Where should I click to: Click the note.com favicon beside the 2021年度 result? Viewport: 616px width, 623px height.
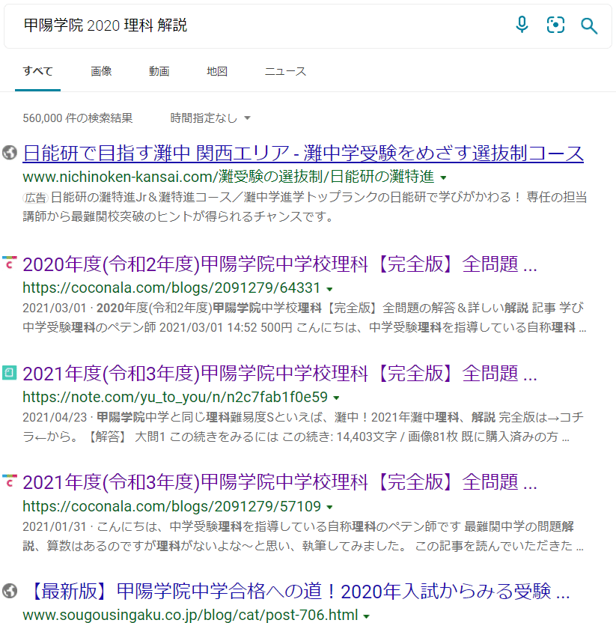[x=10, y=373]
